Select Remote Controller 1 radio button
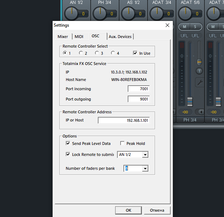This screenshot has height=217, width=224. [x=65, y=53]
